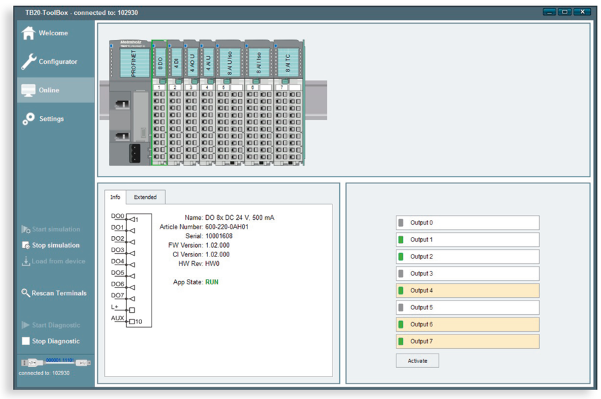Toggle Output 2
The width and height of the screenshot is (601, 399).
click(468, 256)
